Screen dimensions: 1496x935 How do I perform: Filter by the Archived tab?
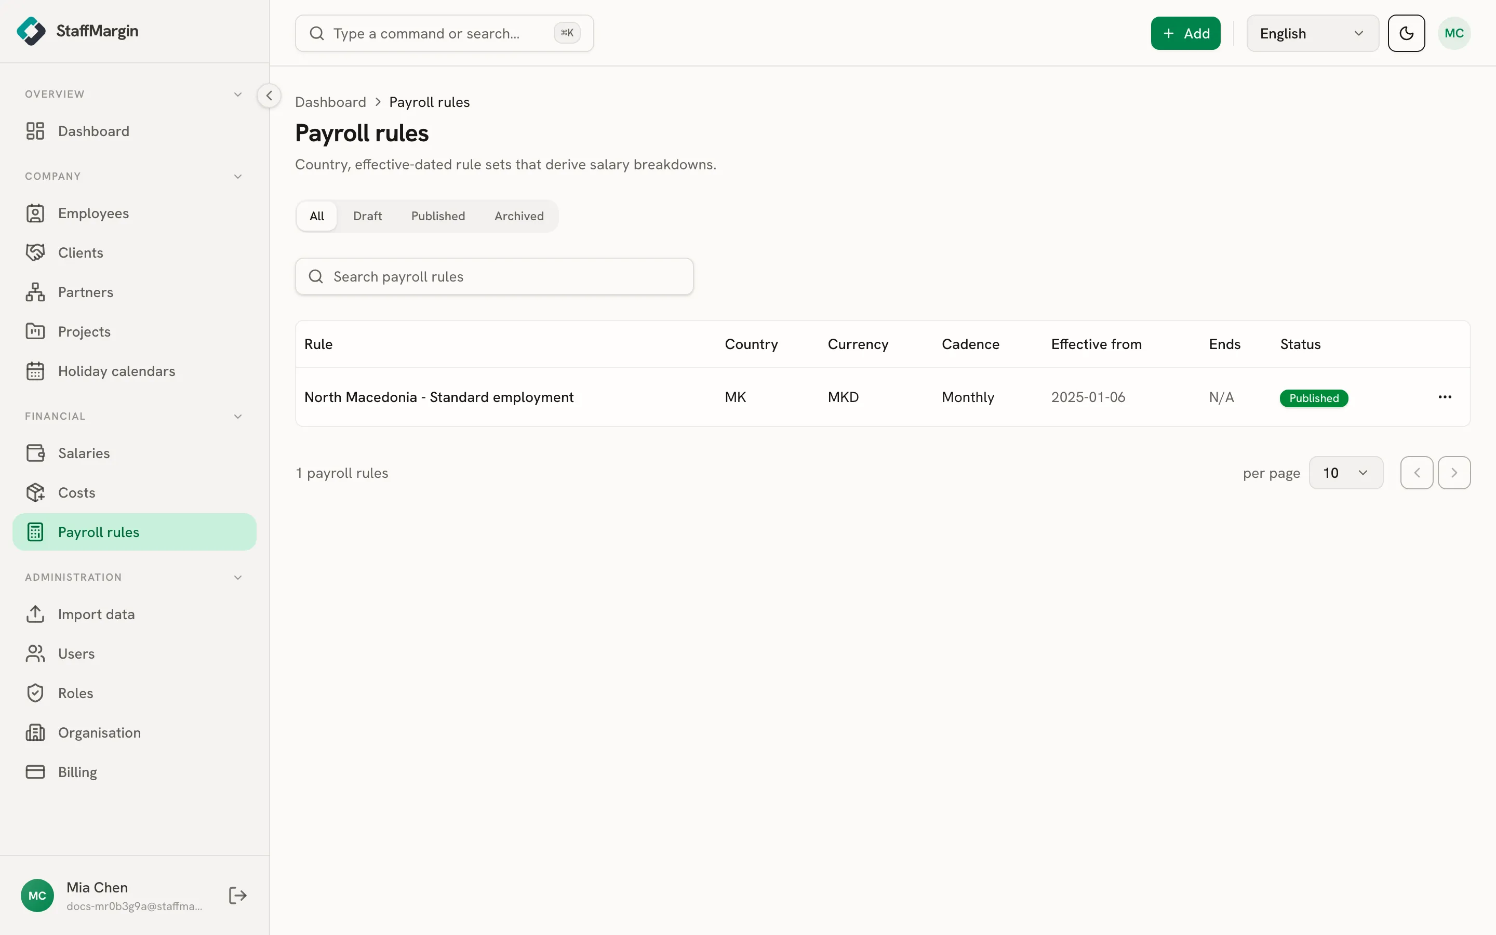pyautogui.click(x=518, y=216)
